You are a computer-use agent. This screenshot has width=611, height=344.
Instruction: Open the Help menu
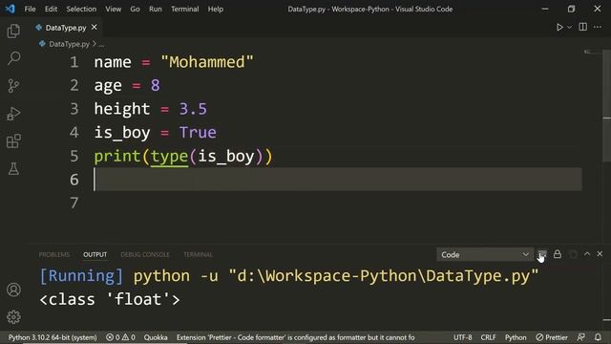pos(216,9)
